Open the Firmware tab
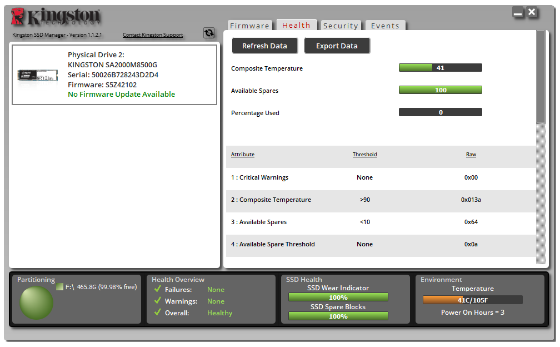 pos(249,26)
